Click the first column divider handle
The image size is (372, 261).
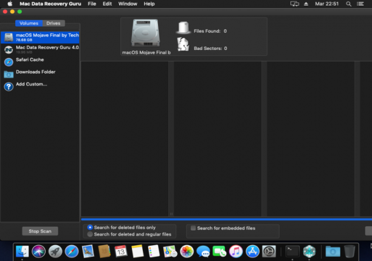[x=171, y=214]
